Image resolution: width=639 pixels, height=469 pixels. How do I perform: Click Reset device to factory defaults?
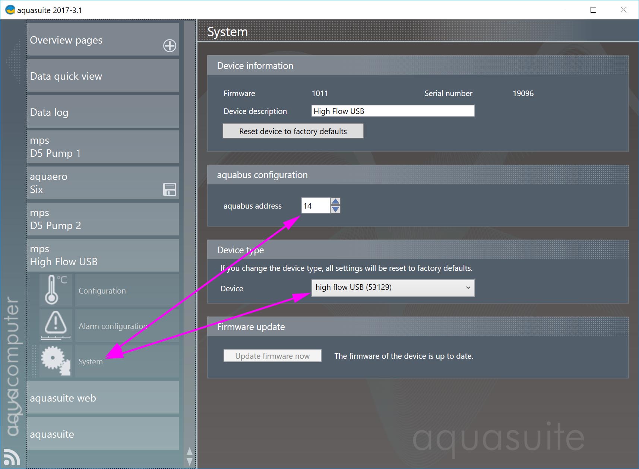[x=293, y=131]
